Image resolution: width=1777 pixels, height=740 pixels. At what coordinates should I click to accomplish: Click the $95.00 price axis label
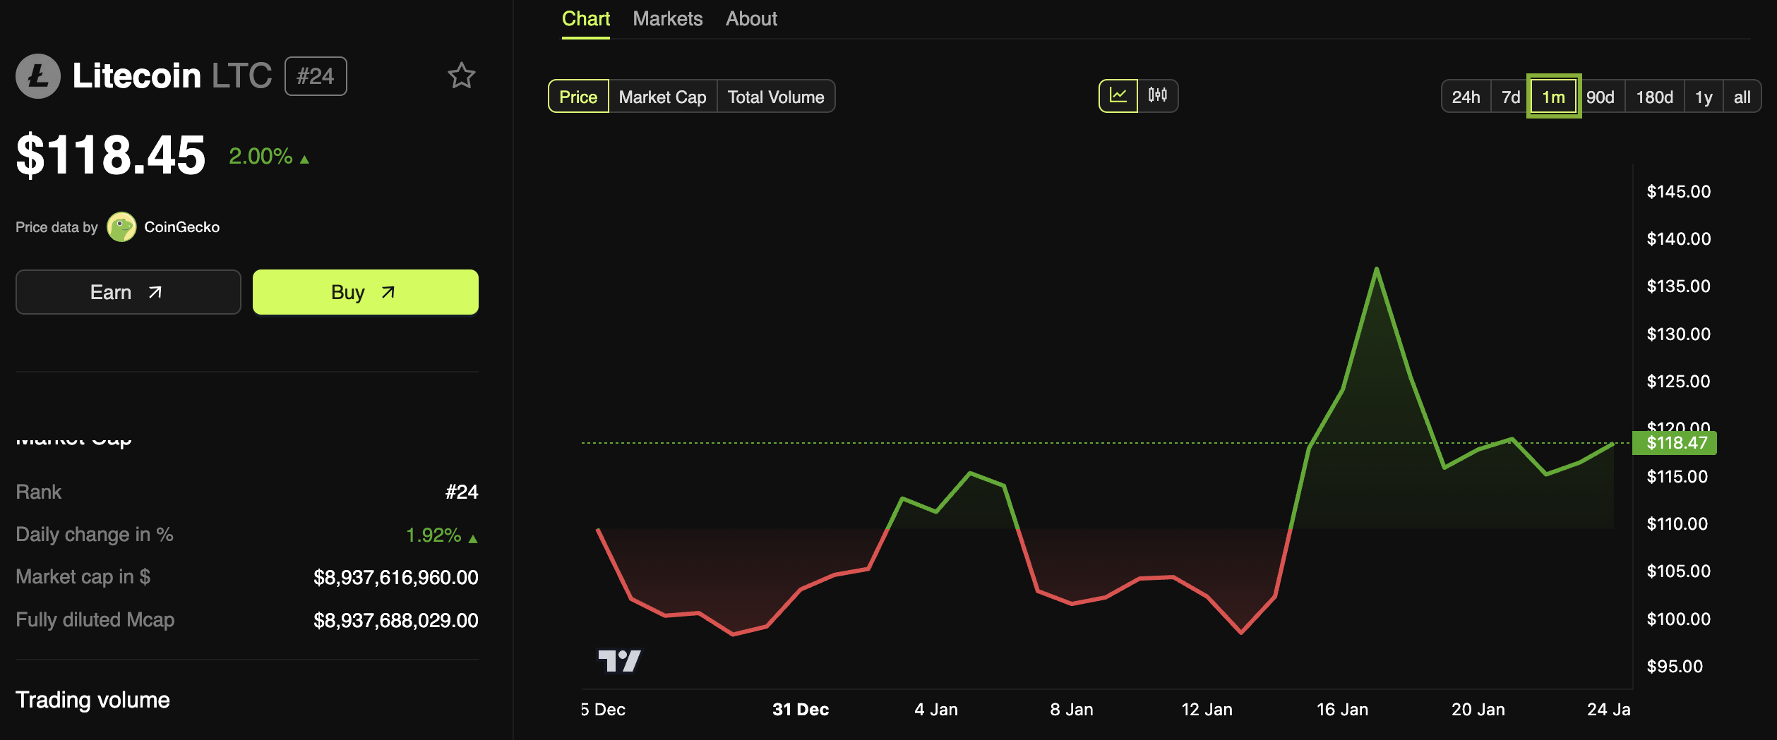click(x=1675, y=667)
